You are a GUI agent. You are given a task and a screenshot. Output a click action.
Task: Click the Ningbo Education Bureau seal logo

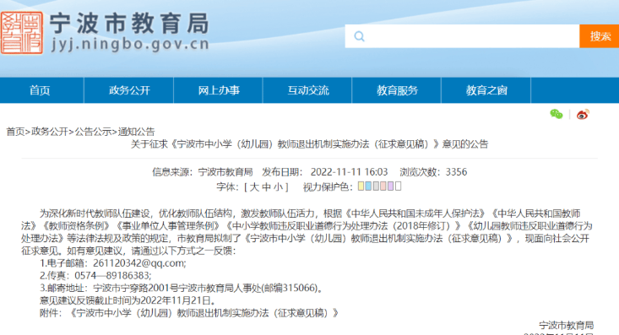pyautogui.click(x=21, y=33)
